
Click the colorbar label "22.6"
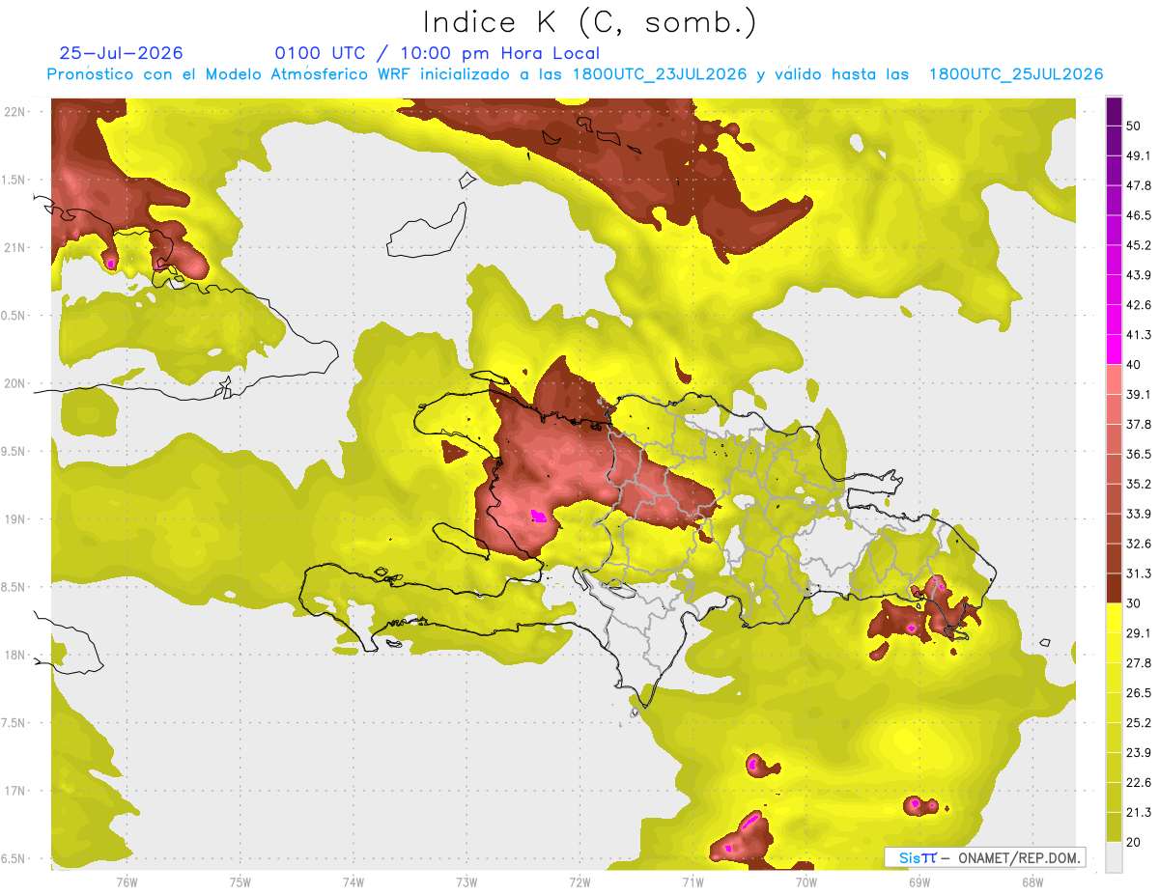(x=1138, y=782)
